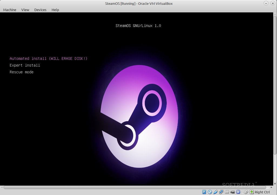Open the network adapters status icon

click(221, 192)
